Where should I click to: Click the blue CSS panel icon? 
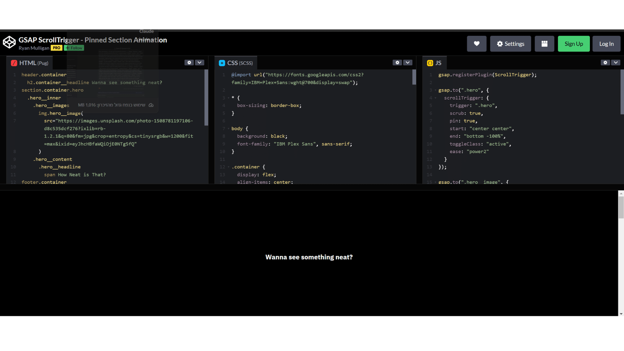[x=222, y=63]
